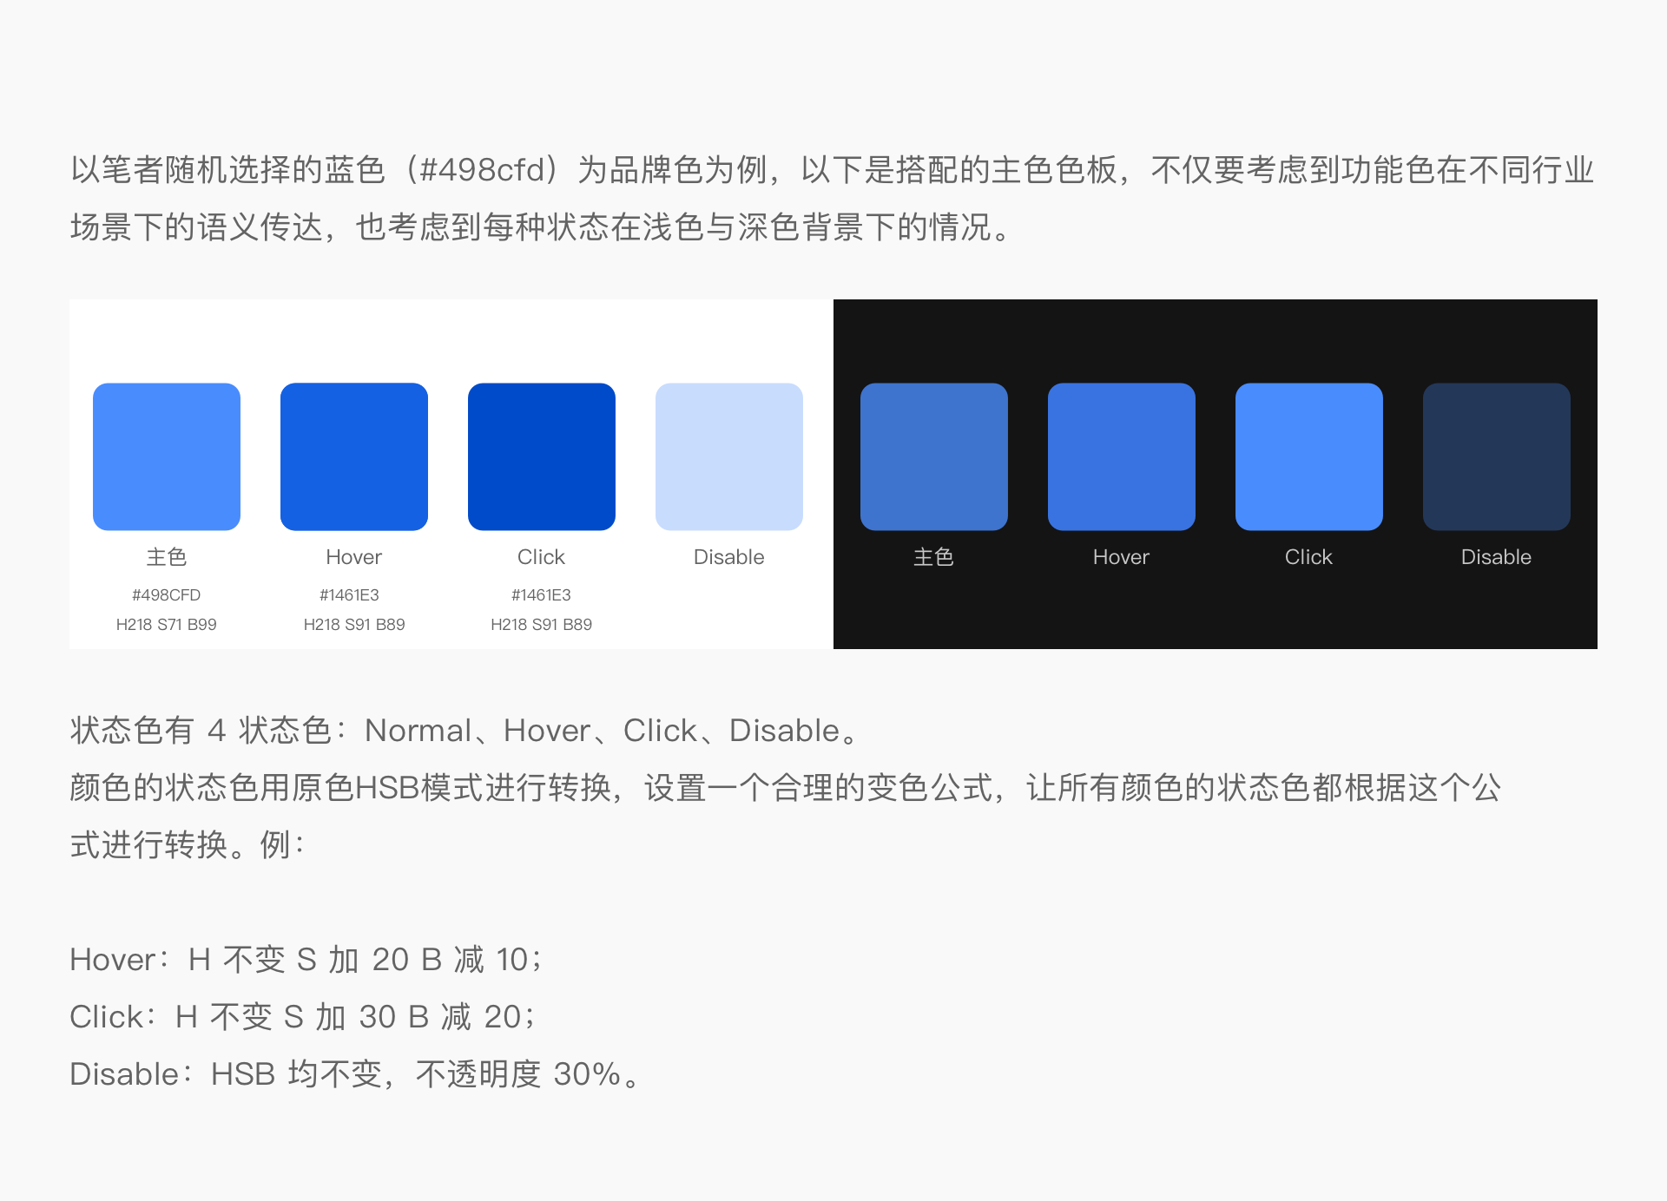This screenshot has height=1201, width=1667.
Task: Click the pale blue Disable swatch
Action: coord(729,456)
